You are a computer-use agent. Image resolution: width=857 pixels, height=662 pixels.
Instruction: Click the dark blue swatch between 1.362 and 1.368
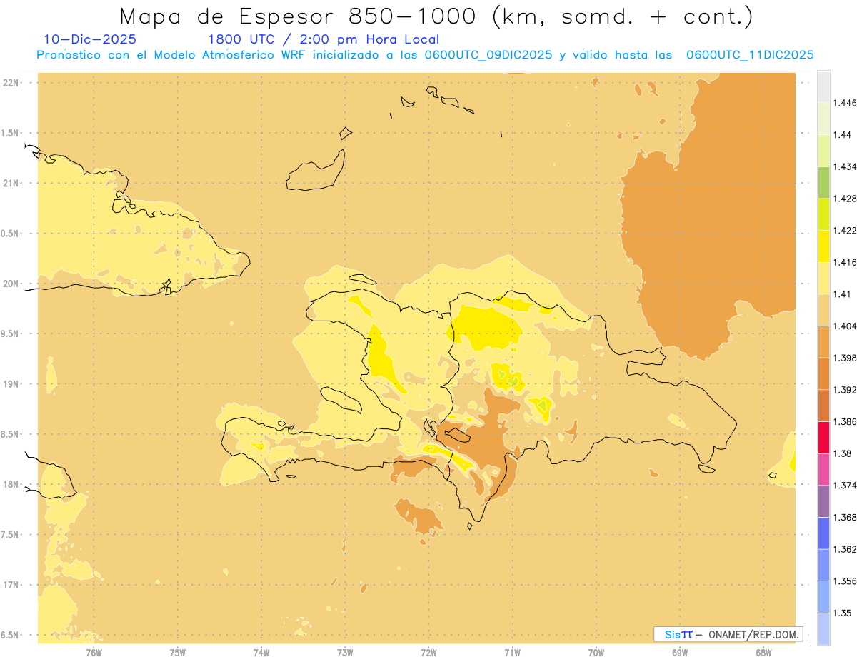tap(823, 533)
